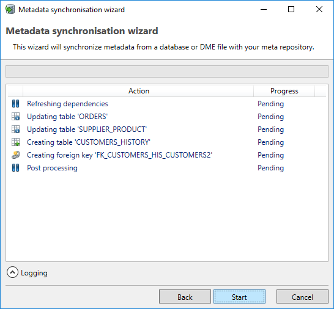Go Back to the previous wizard step

tap(185, 297)
